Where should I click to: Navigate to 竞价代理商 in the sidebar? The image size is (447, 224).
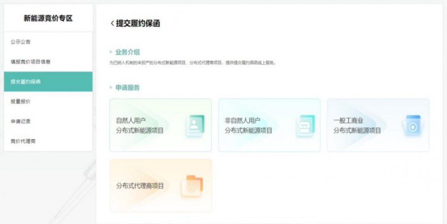point(23,141)
